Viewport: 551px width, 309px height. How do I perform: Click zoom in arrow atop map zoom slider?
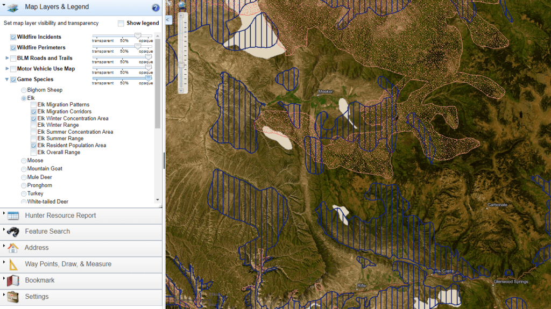[181, 16]
